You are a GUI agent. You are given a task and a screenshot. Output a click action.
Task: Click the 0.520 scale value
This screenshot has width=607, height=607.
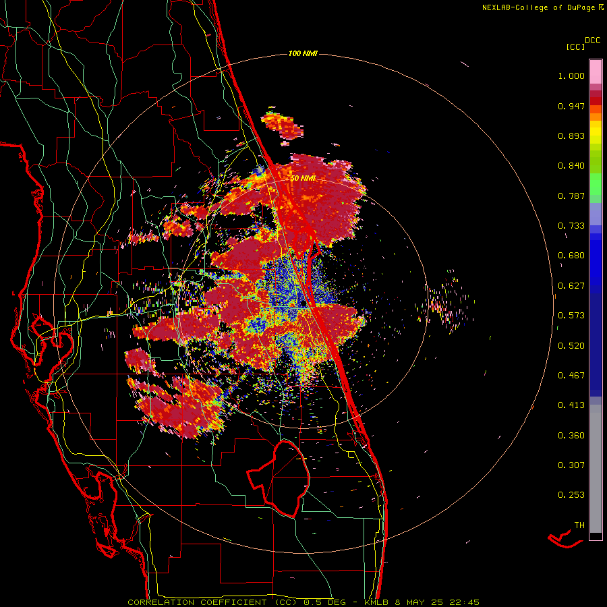[x=571, y=346]
